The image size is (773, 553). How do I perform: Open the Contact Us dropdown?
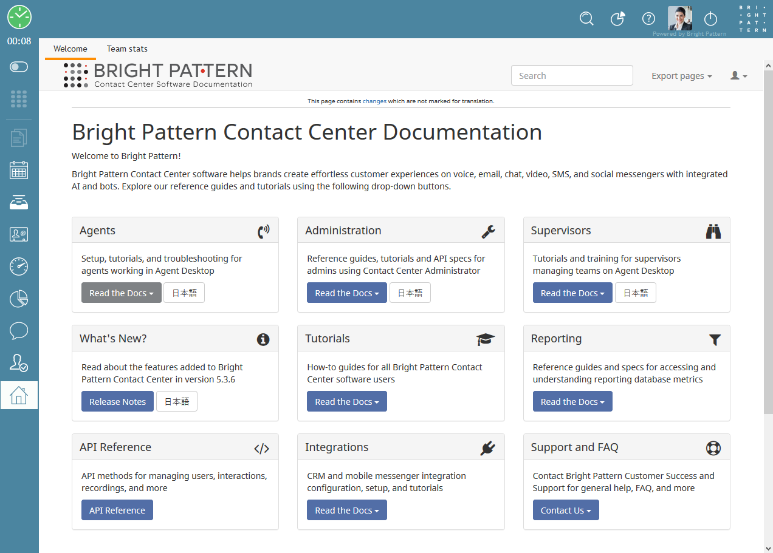pos(566,510)
